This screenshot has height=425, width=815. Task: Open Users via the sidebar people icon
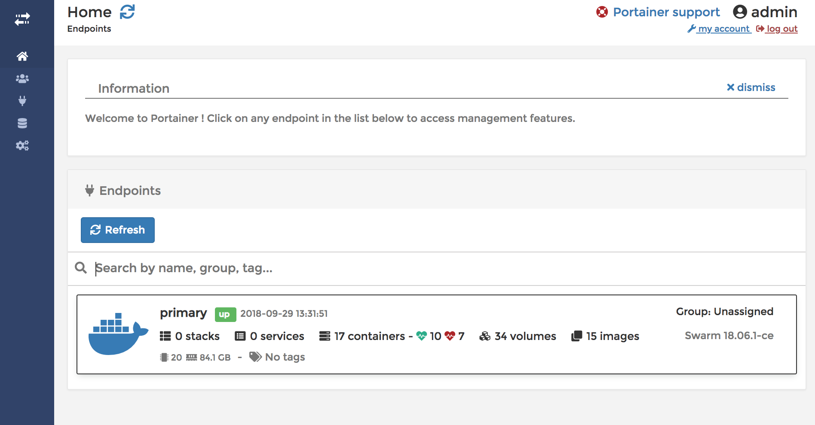point(22,79)
